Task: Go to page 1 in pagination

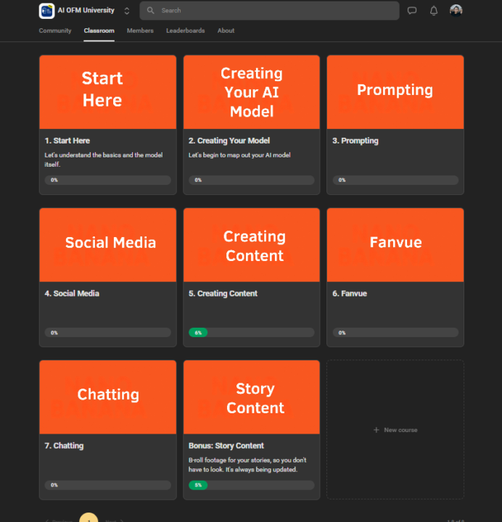Action: (x=89, y=518)
